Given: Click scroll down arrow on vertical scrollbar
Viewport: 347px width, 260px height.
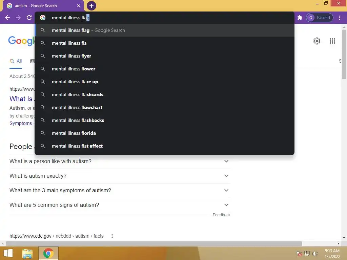Looking at the screenshot, I should click(x=344, y=238).
